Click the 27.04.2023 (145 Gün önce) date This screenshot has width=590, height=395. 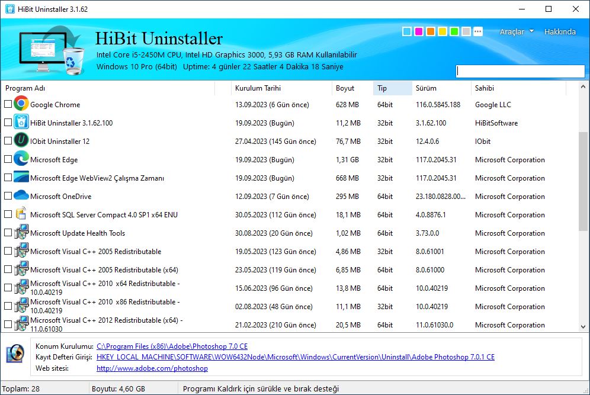click(275, 142)
